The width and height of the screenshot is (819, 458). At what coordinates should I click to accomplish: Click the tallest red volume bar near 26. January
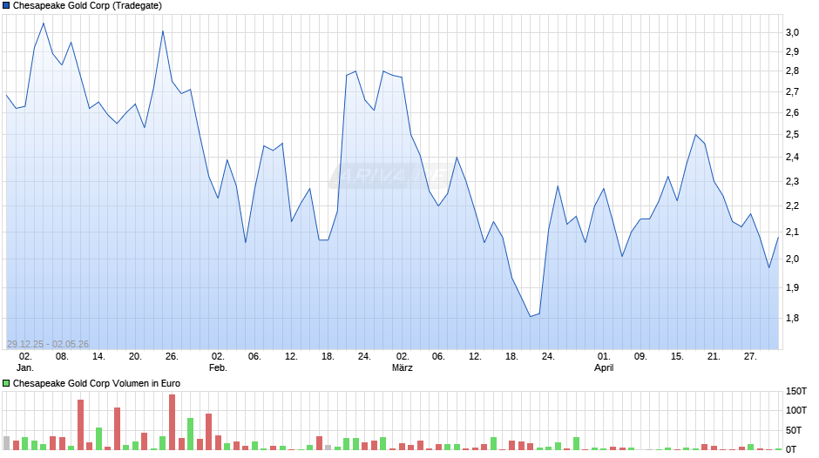coord(172,422)
